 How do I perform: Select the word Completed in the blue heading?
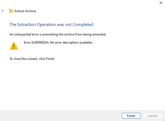coord(83,25)
